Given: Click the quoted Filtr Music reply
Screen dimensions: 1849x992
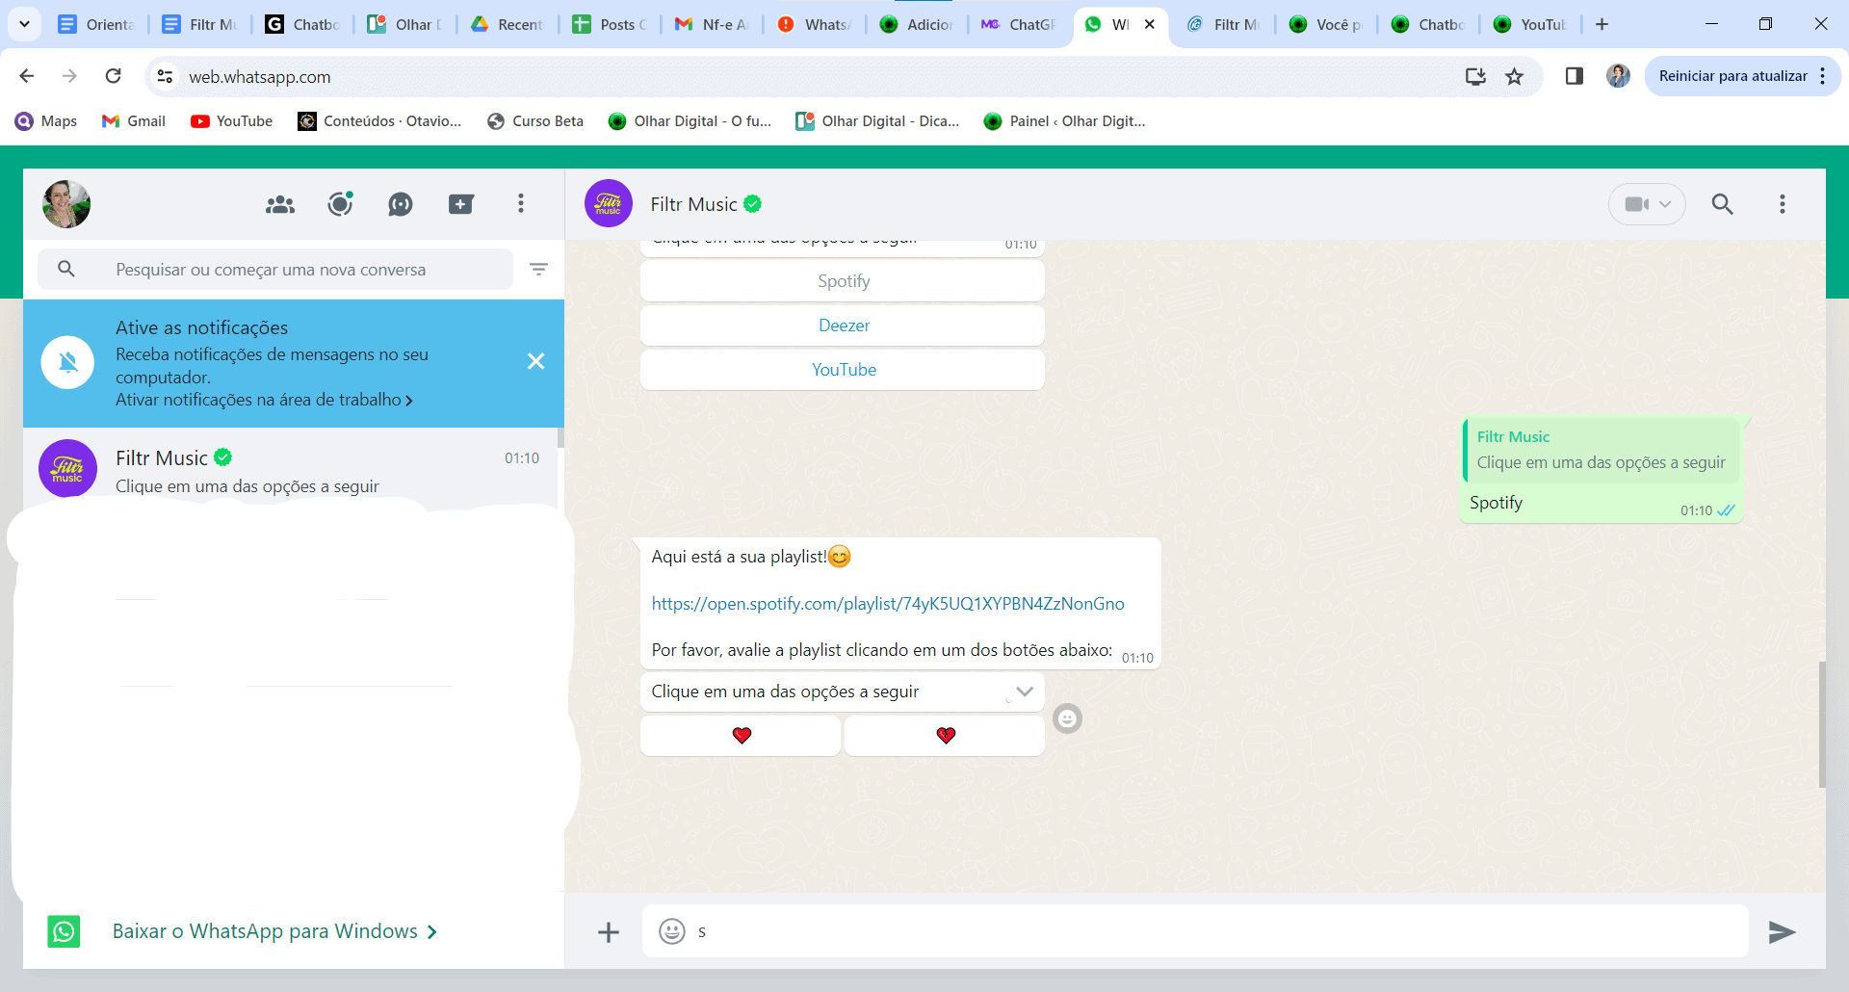Looking at the screenshot, I should 1601,450.
